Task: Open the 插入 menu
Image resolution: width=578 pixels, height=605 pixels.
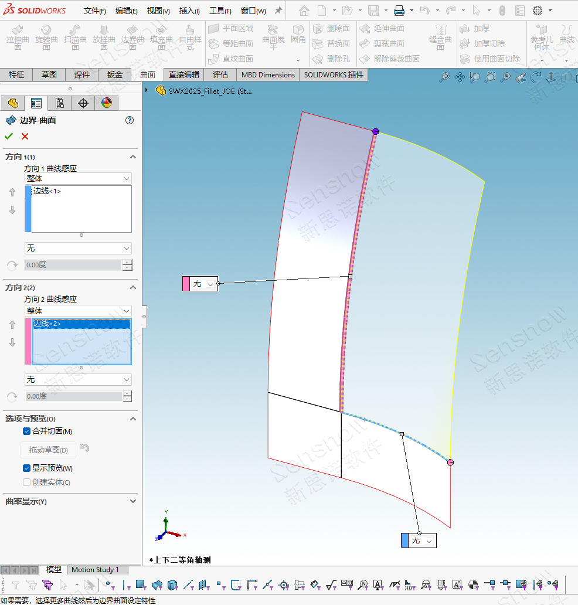Action: 189,11
